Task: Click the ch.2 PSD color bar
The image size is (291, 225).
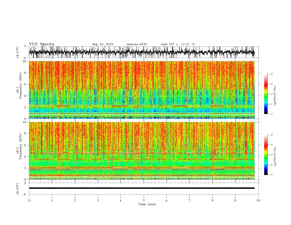Action: click(x=266, y=155)
